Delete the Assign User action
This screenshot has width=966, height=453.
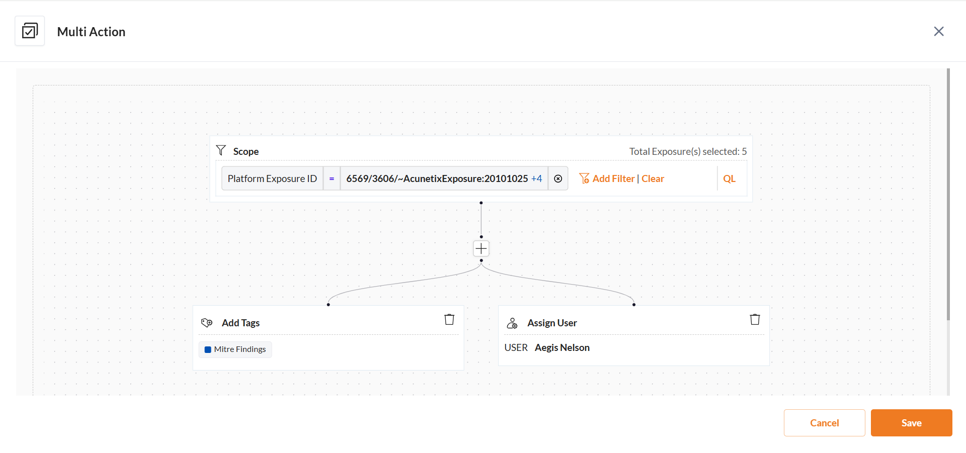(x=755, y=319)
